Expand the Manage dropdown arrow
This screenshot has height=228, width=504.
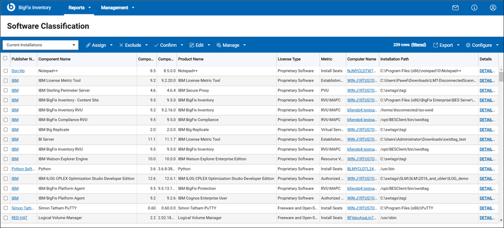245,45
